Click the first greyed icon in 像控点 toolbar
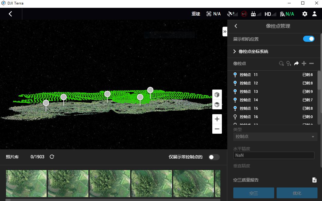This screenshot has width=322, height=201. coord(281,63)
